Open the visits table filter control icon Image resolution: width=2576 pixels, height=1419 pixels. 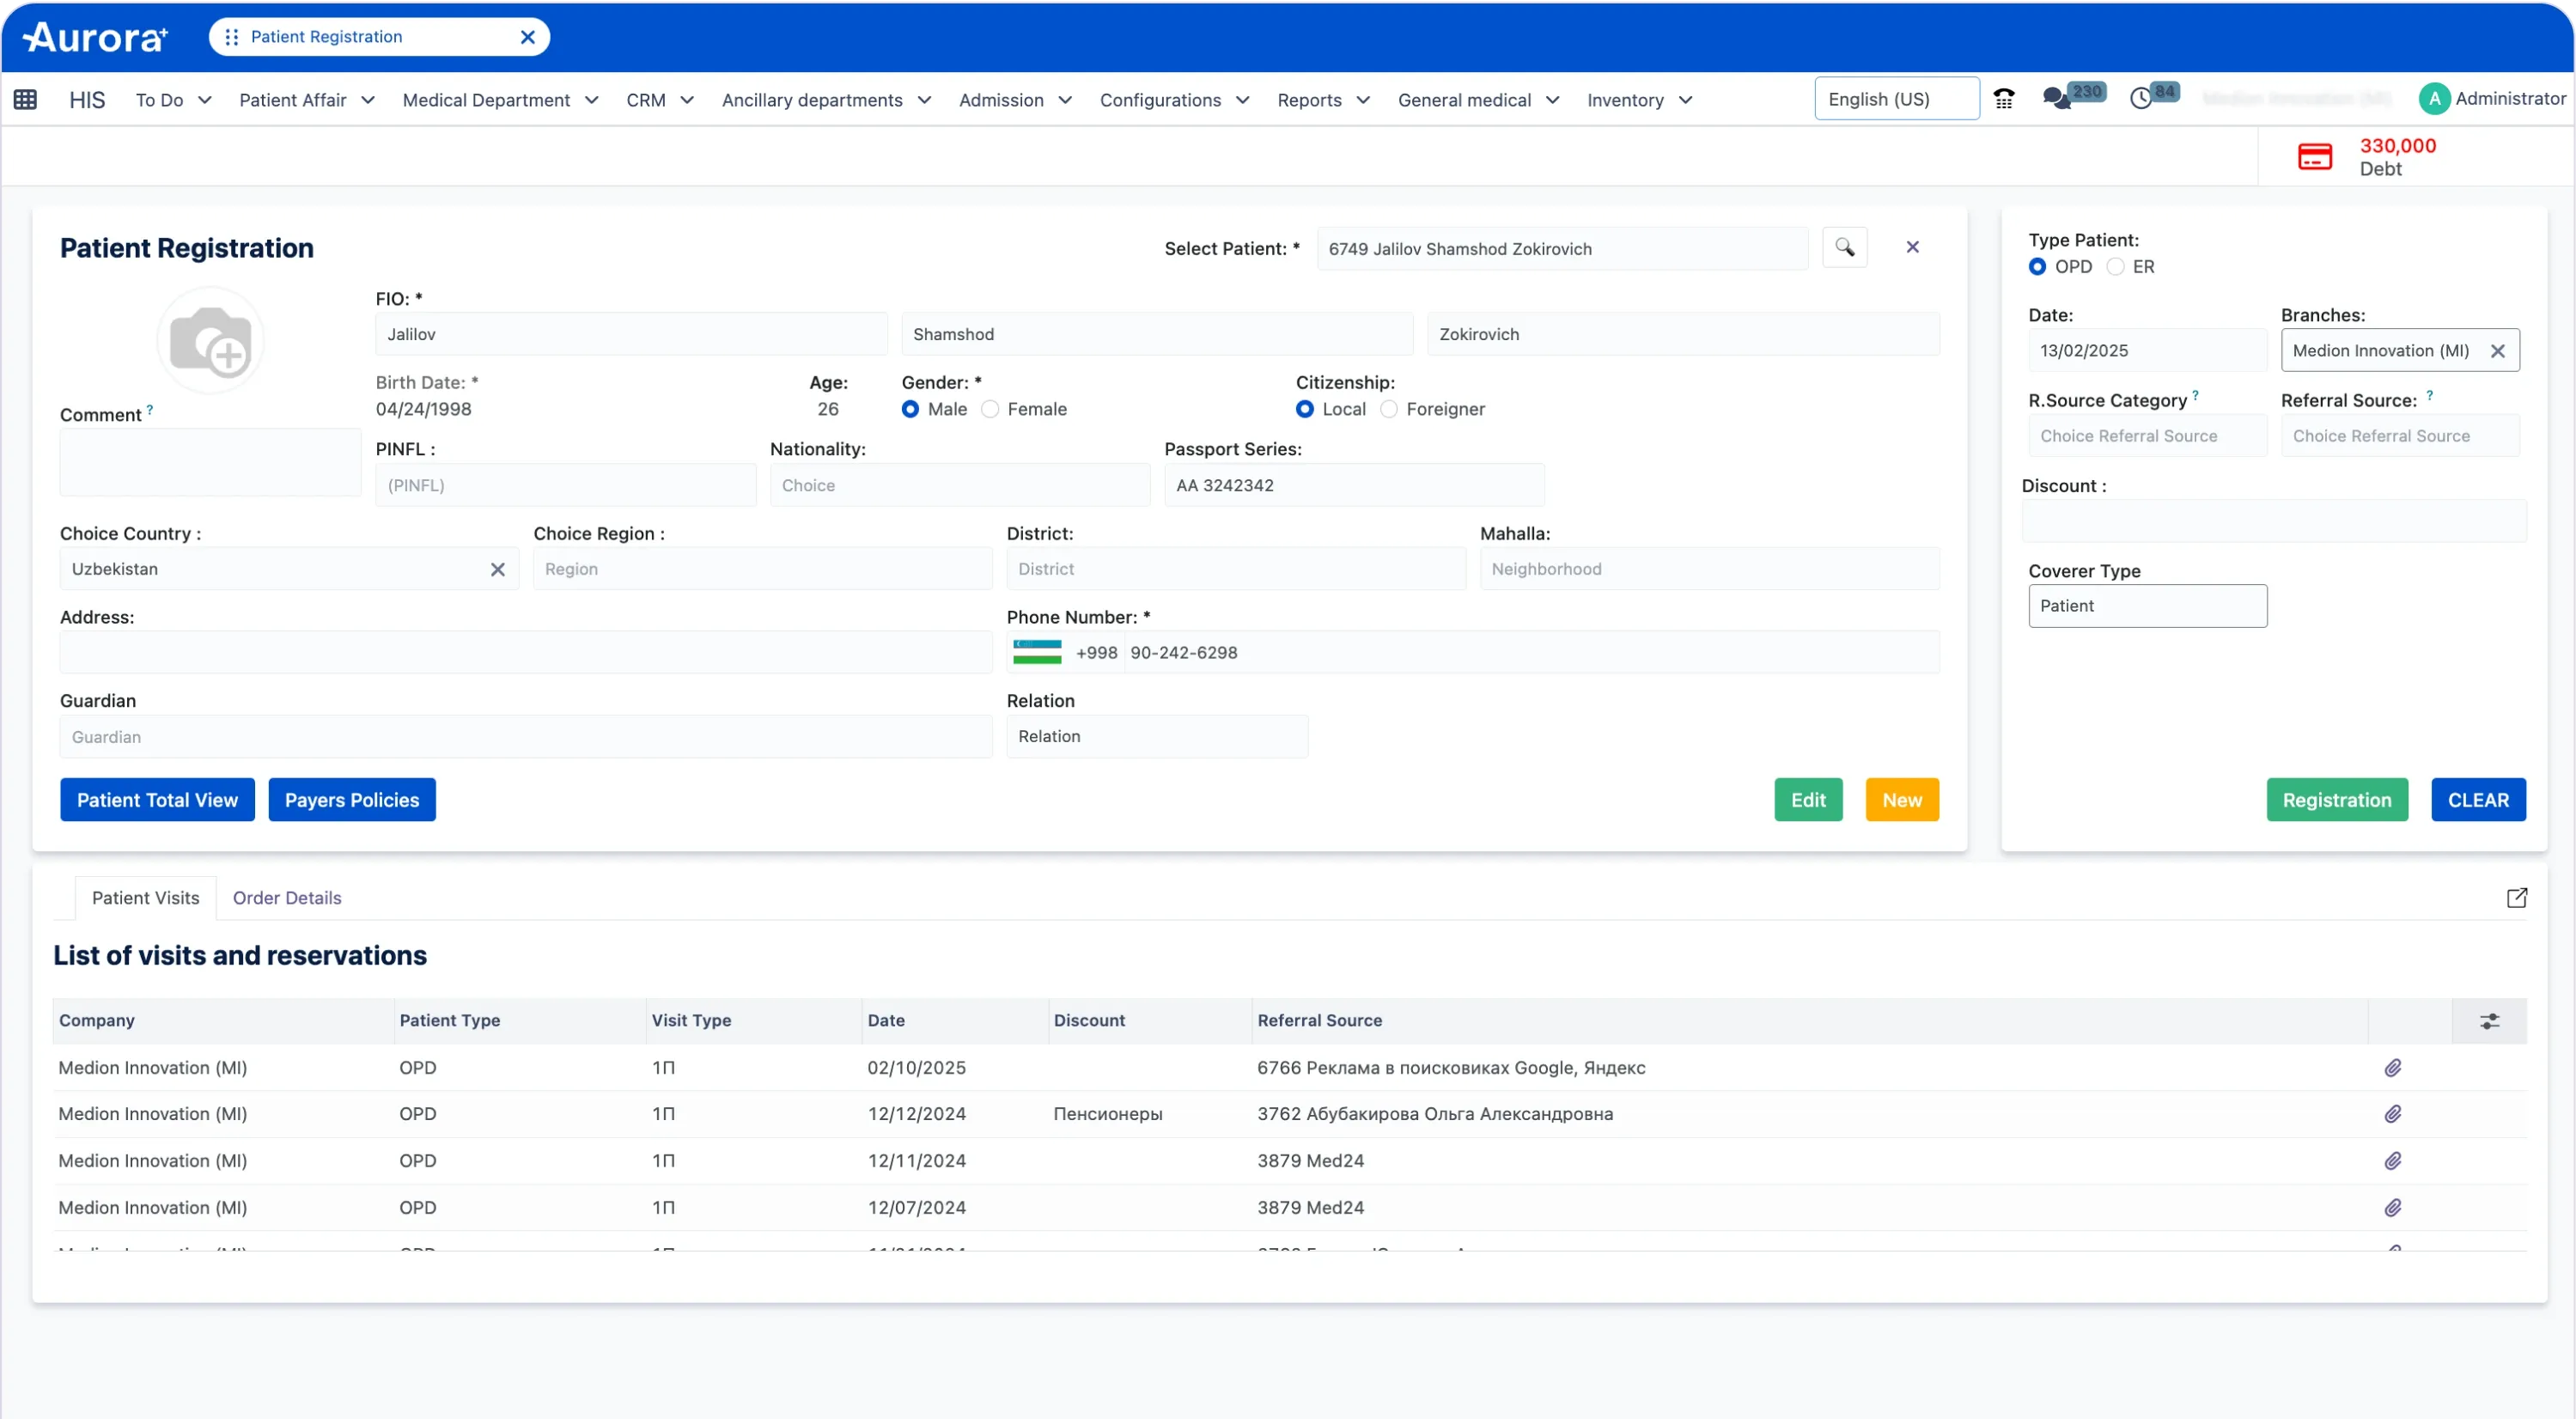click(2490, 1021)
